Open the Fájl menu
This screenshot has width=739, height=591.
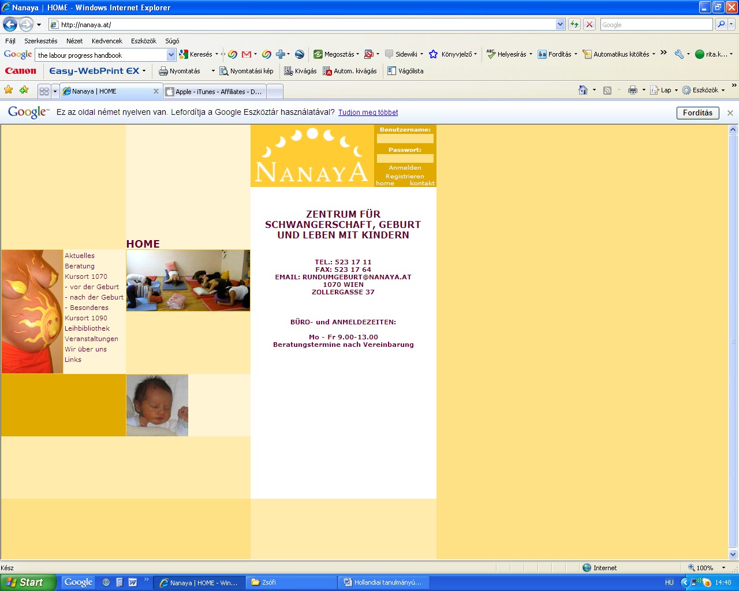coord(10,41)
